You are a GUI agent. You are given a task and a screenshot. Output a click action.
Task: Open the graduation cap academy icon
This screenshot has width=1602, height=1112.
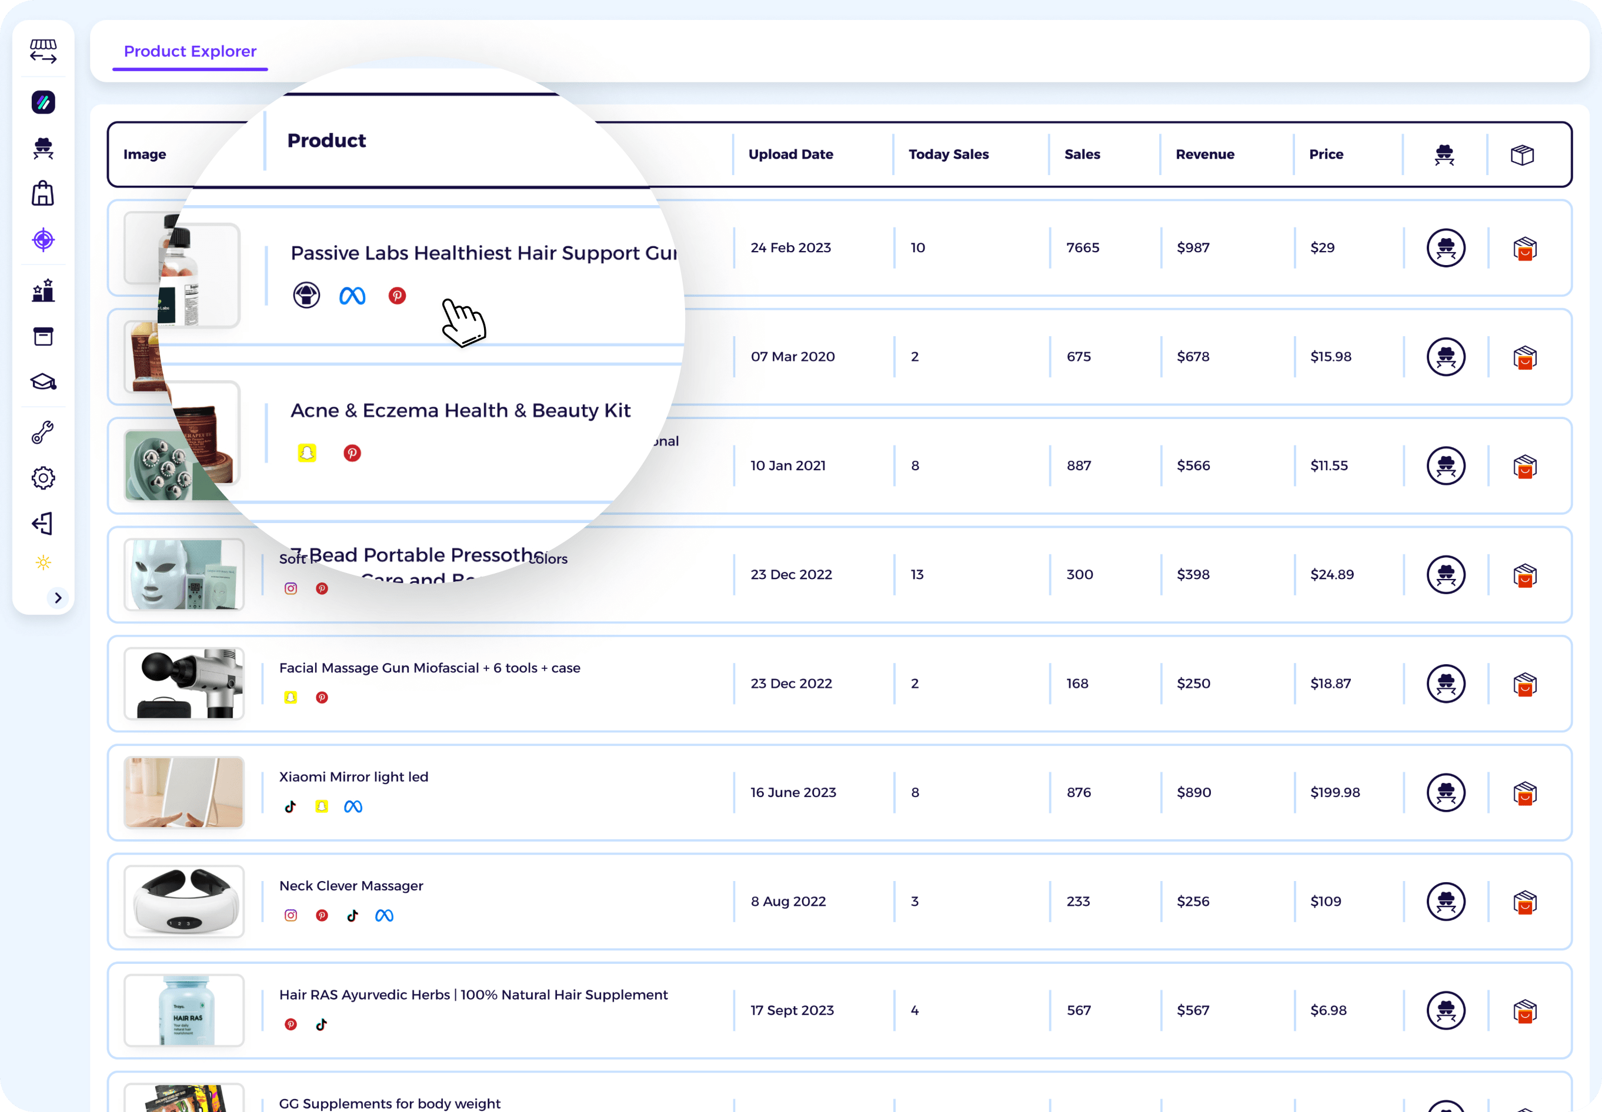43,382
